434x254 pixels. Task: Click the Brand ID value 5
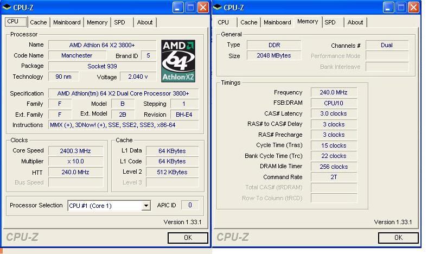[x=148, y=55]
